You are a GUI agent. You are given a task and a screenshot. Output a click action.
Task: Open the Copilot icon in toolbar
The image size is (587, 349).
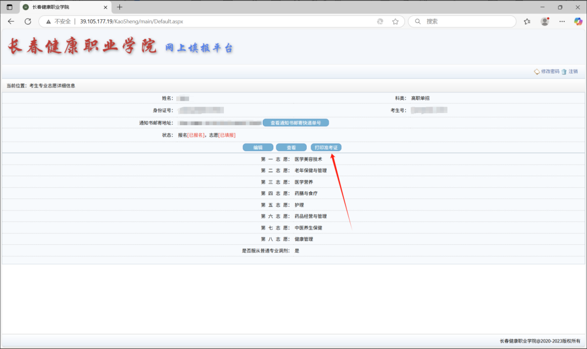tap(578, 21)
